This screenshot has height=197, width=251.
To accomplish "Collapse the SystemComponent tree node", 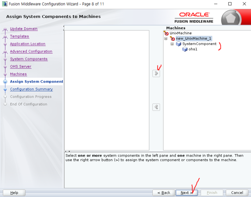I will coord(172,44).
